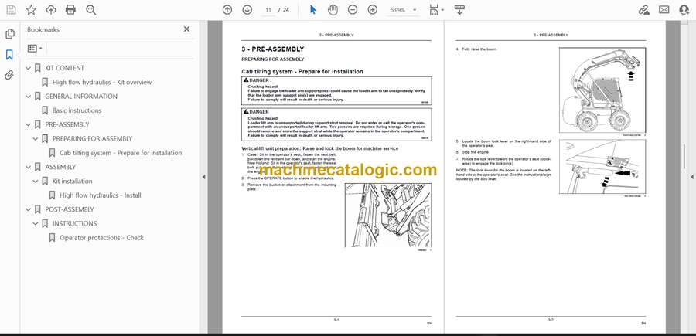The height and width of the screenshot is (336, 696).
Task: Print the document using the printer icon
Action: tap(70, 10)
